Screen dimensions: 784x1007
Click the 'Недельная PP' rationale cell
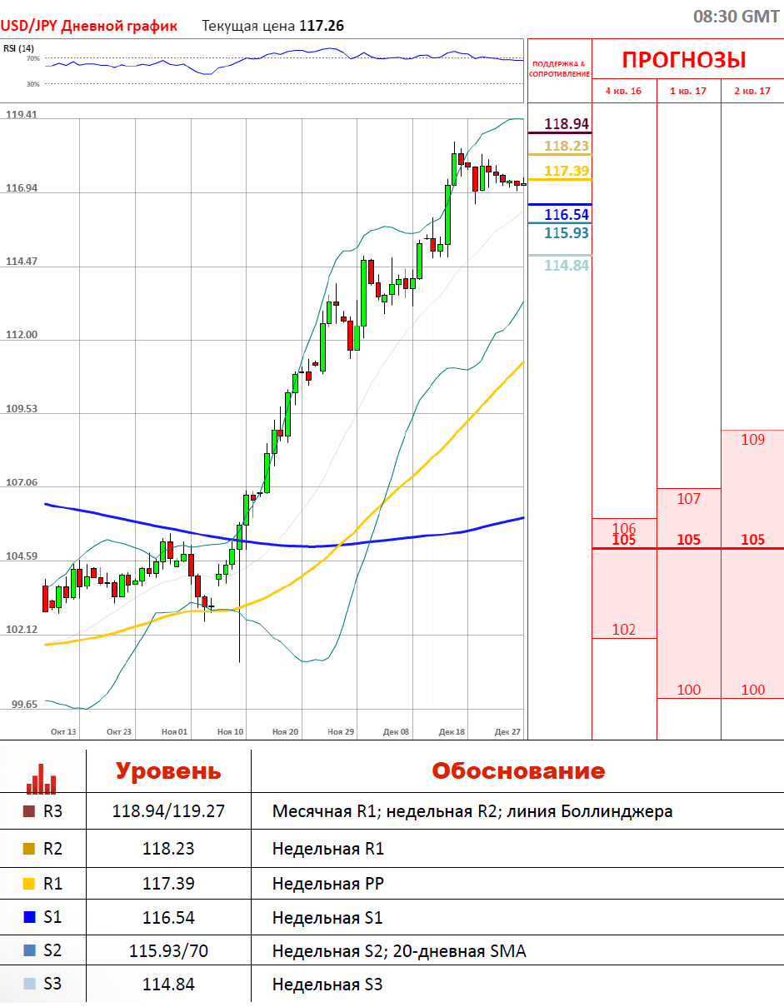328,884
